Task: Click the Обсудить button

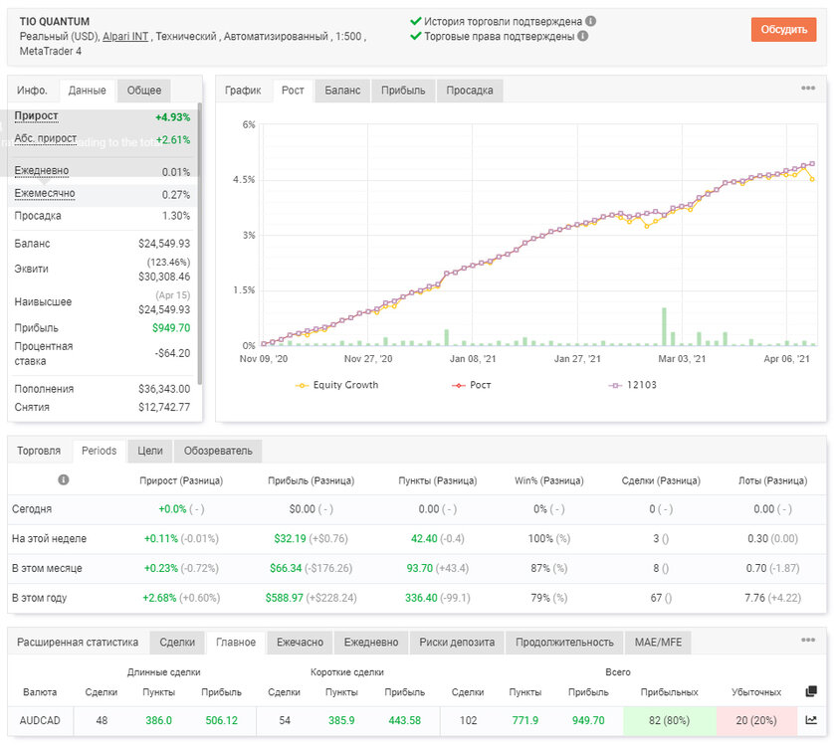Action: click(x=783, y=29)
